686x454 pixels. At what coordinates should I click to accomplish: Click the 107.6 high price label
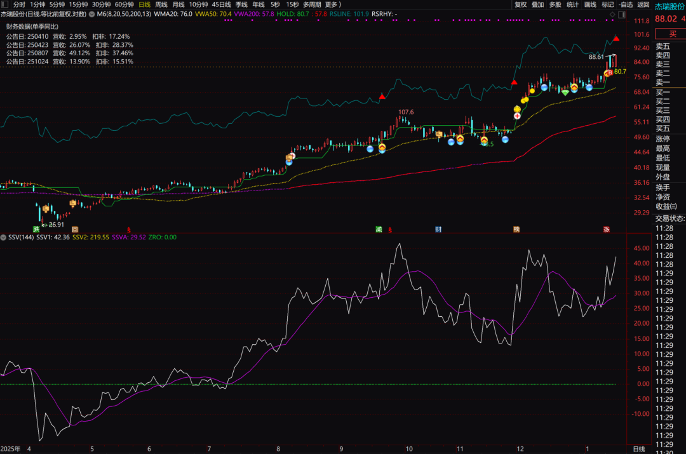click(405, 112)
